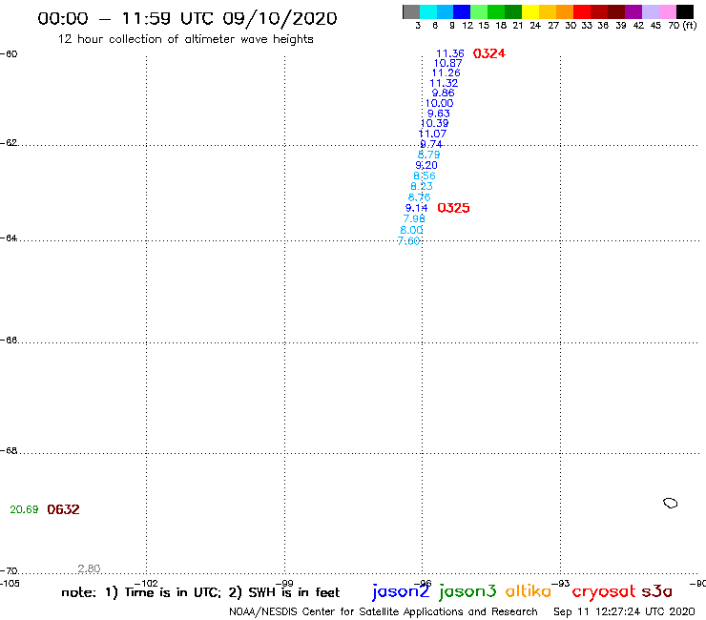This screenshot has width=706, height=620.
Task: Click the cryosat satellite legend label
Action: (x=603, y=592)
